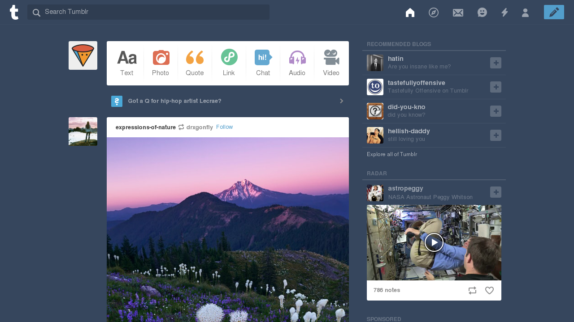Follow hatin with plus button
The height and width of the screenshot is (322, 574).
pyautogui.click(x=496, y=63)
